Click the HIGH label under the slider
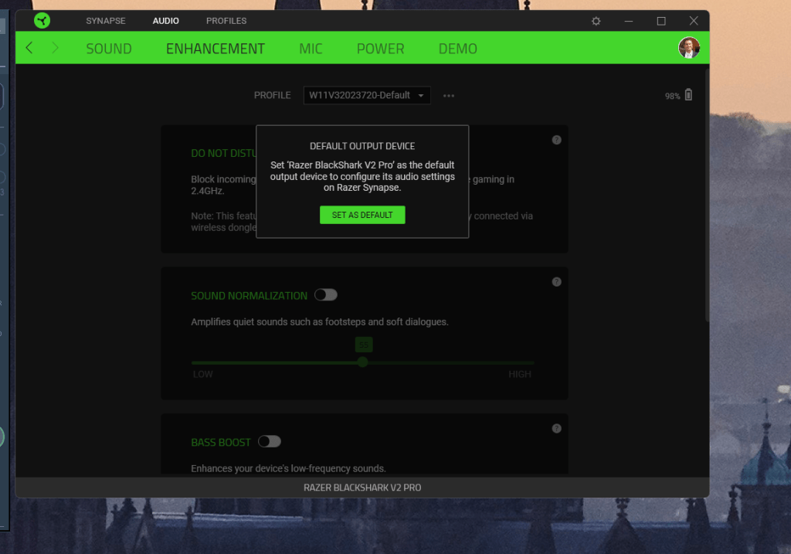The width and height of the screenshot is (791, 554). pyautogui.click(x=520, y=375)
